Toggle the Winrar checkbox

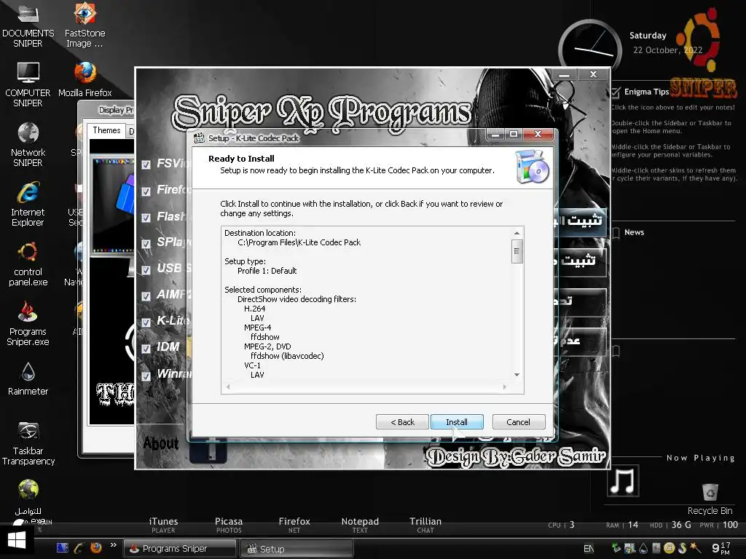coord(146,376)
